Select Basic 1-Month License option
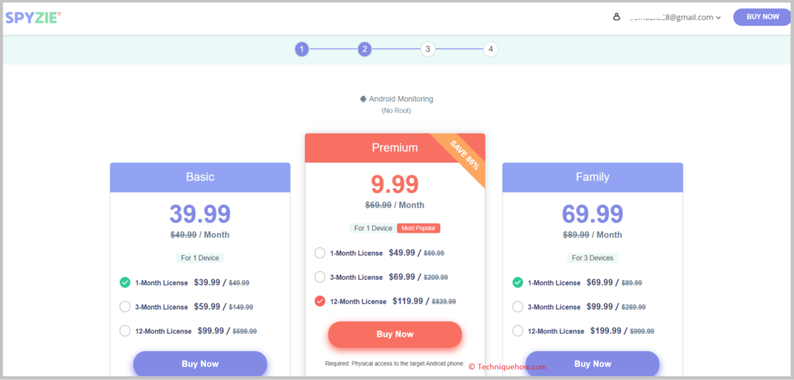The height and width of the screenshot is (380, 794). tap(125, 283)
